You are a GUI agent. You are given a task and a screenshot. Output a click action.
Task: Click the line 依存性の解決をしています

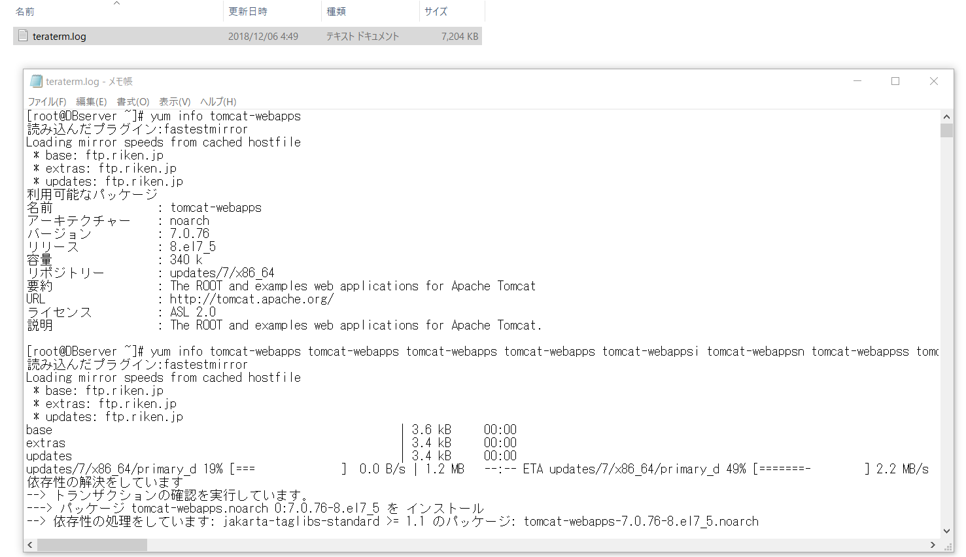105,482
